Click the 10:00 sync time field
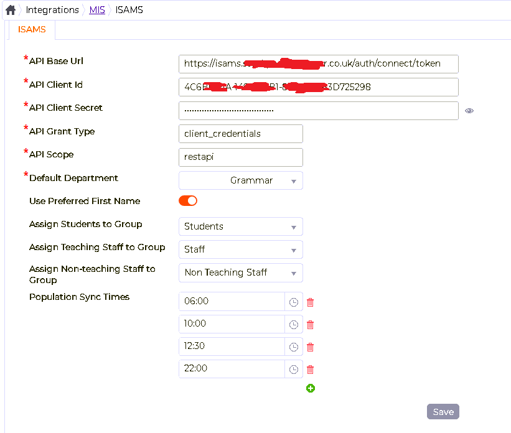Image resolution: width=511 pixels, height=433 pixels. click(x=232, y=324)
